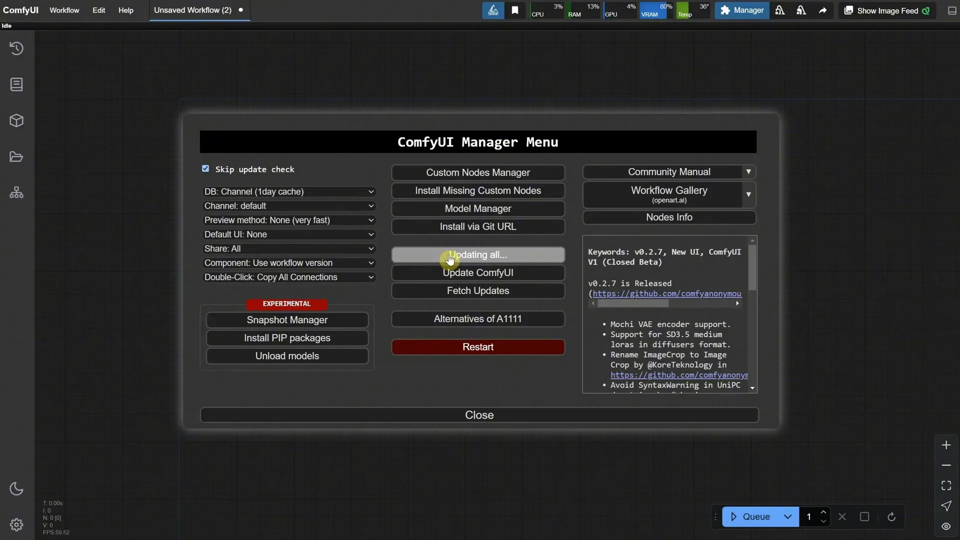The image size is (960, 540).
Task: Toggle Show Image Feed button
Action: point(886,10)
